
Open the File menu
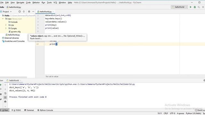tap(2, 3)
